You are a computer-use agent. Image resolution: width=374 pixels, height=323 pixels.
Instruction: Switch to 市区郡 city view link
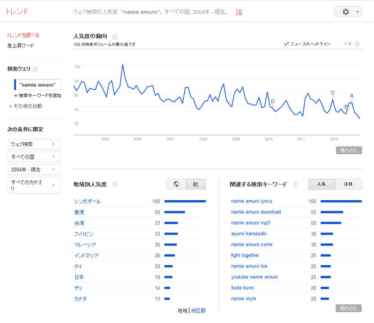coord(198,310)
